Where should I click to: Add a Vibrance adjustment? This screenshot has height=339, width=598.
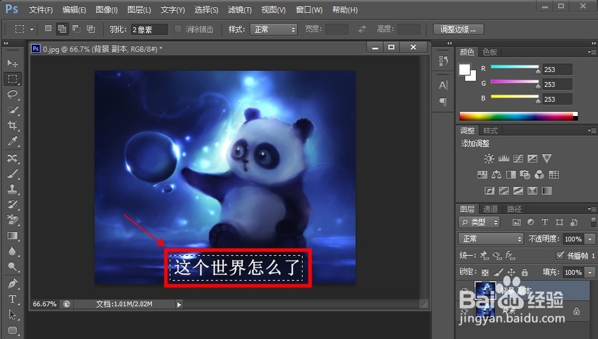pyautogui.click(x=547, y=158)
